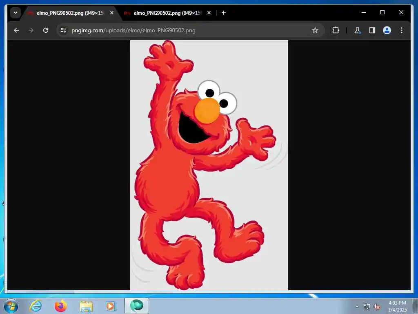Open Windows Media Player from taskbar
418x314 pixels.
tap(110, 306)
